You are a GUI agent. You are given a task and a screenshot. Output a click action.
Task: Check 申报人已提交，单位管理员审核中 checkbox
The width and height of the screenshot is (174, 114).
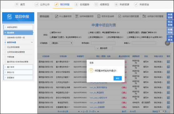click(89, 33)
